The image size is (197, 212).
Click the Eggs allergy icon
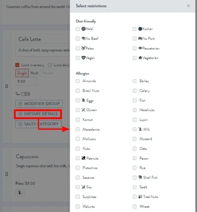(x=83, y=100)
